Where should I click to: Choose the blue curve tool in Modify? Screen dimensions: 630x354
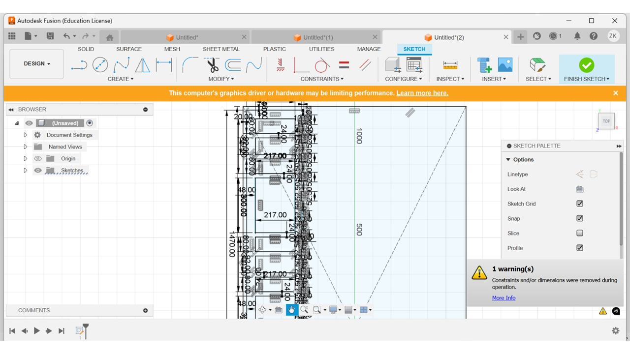[x=254, y=65]
